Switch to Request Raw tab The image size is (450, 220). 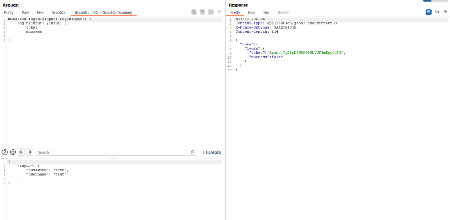[25, 13]
